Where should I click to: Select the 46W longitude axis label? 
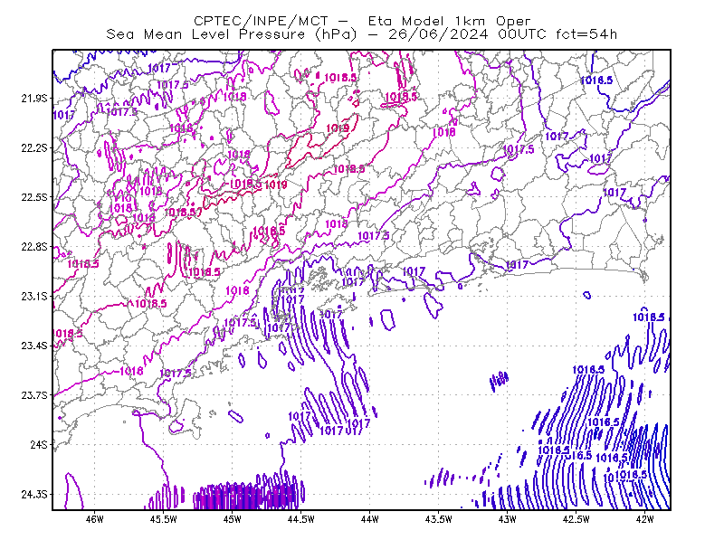[x=95, y=519]
